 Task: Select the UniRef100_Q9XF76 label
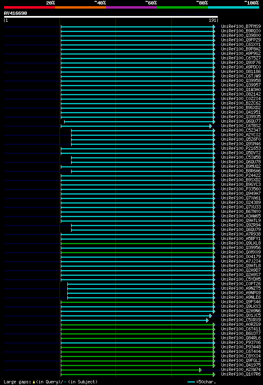pos(241,63)
